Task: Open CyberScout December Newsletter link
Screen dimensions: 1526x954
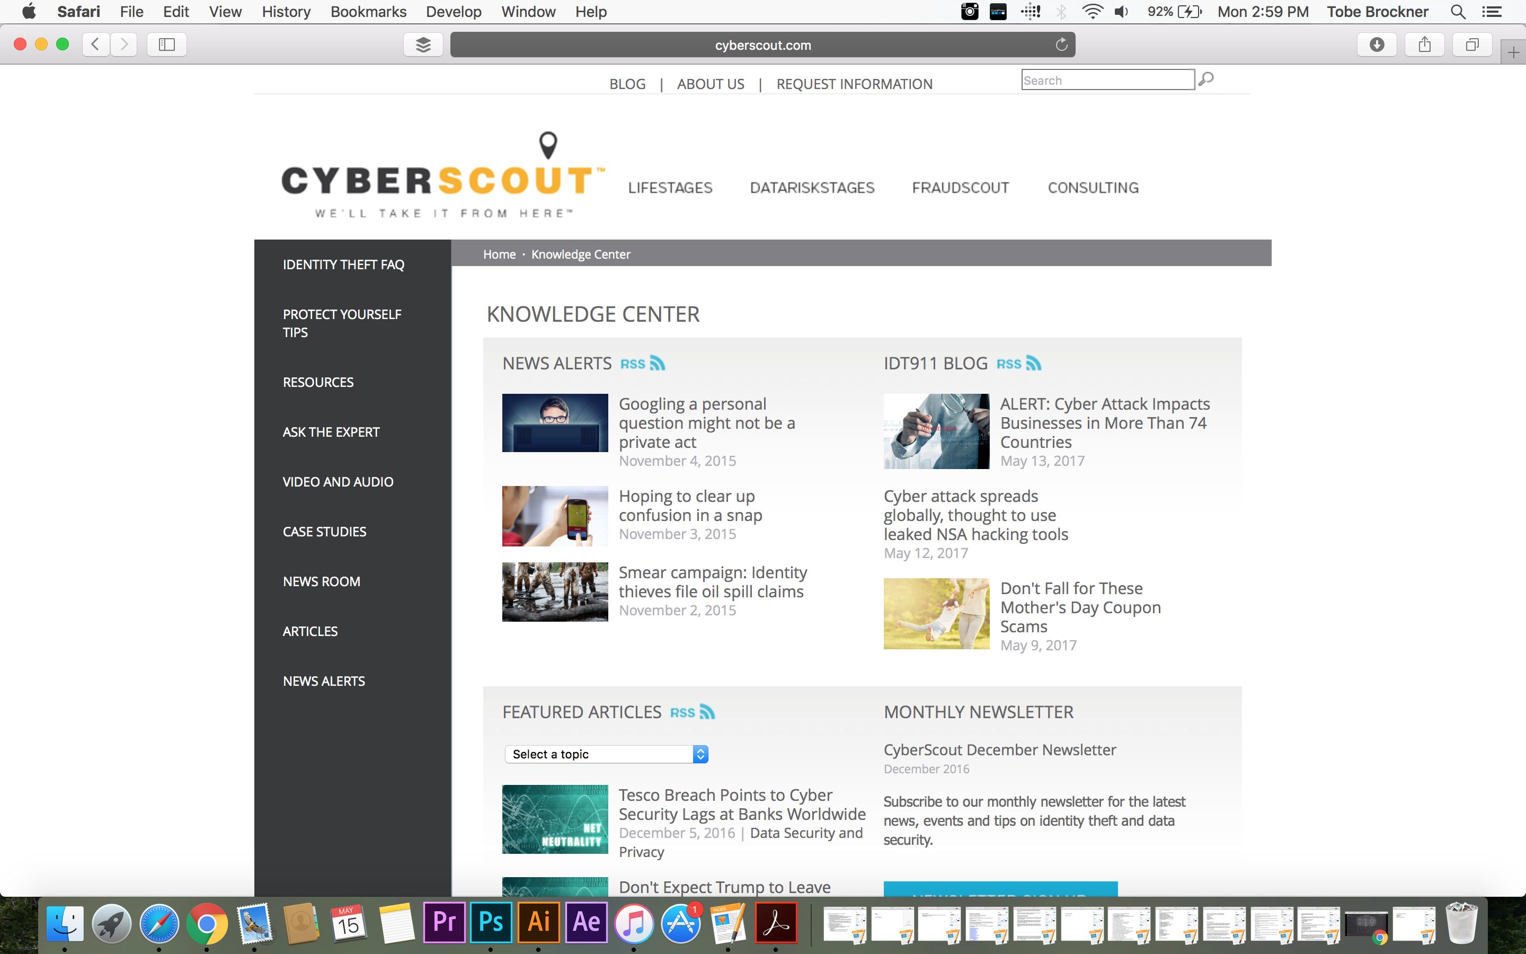Action: (x=999, y=749)
